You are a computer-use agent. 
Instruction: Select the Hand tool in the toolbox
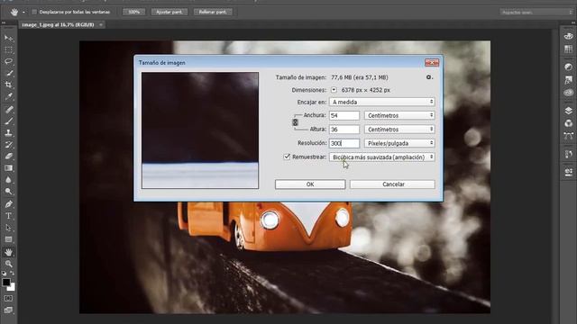click(x=8, y=252)
